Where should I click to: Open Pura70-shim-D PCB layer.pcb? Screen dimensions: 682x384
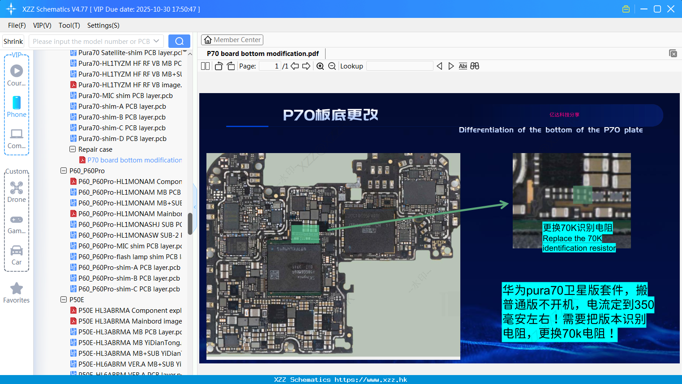click(x=118, y=139)
